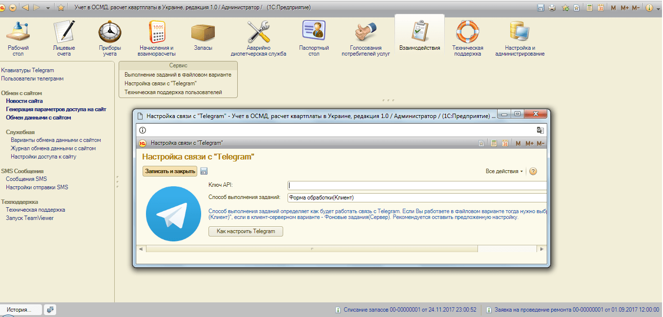Click the document with star icon in main toolbar
This screenshot has height=317, width=663.
(577, 7)
